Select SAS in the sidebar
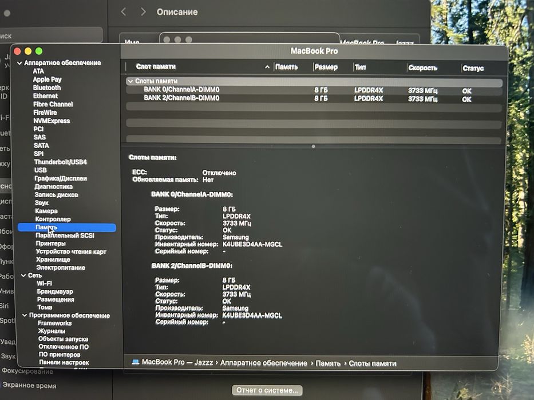Screen dimensions: 534x400 tap(40, 137)
